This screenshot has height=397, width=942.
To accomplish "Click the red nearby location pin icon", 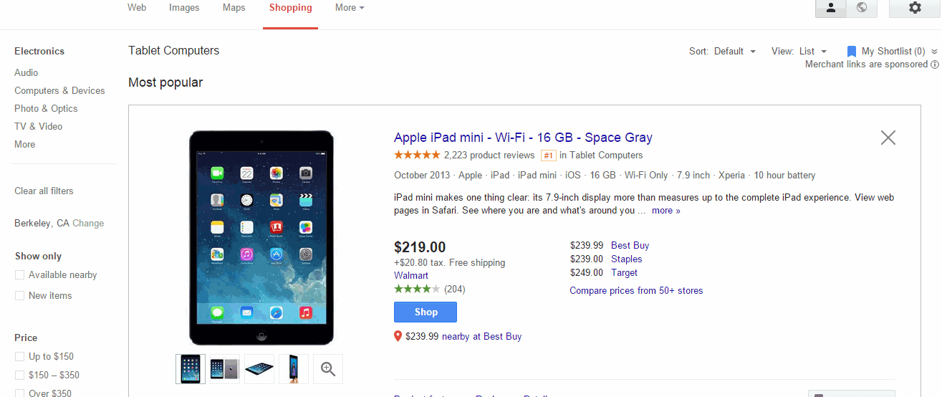I will pos(398,336).
